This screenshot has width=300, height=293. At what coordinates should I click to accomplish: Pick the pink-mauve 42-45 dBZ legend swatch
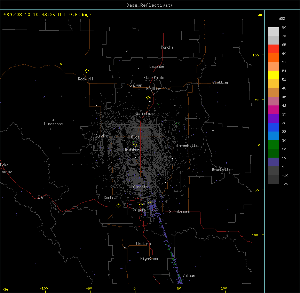(274, 101)
